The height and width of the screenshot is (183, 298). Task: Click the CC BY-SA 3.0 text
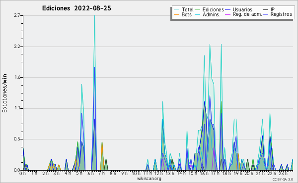[283, 180]
